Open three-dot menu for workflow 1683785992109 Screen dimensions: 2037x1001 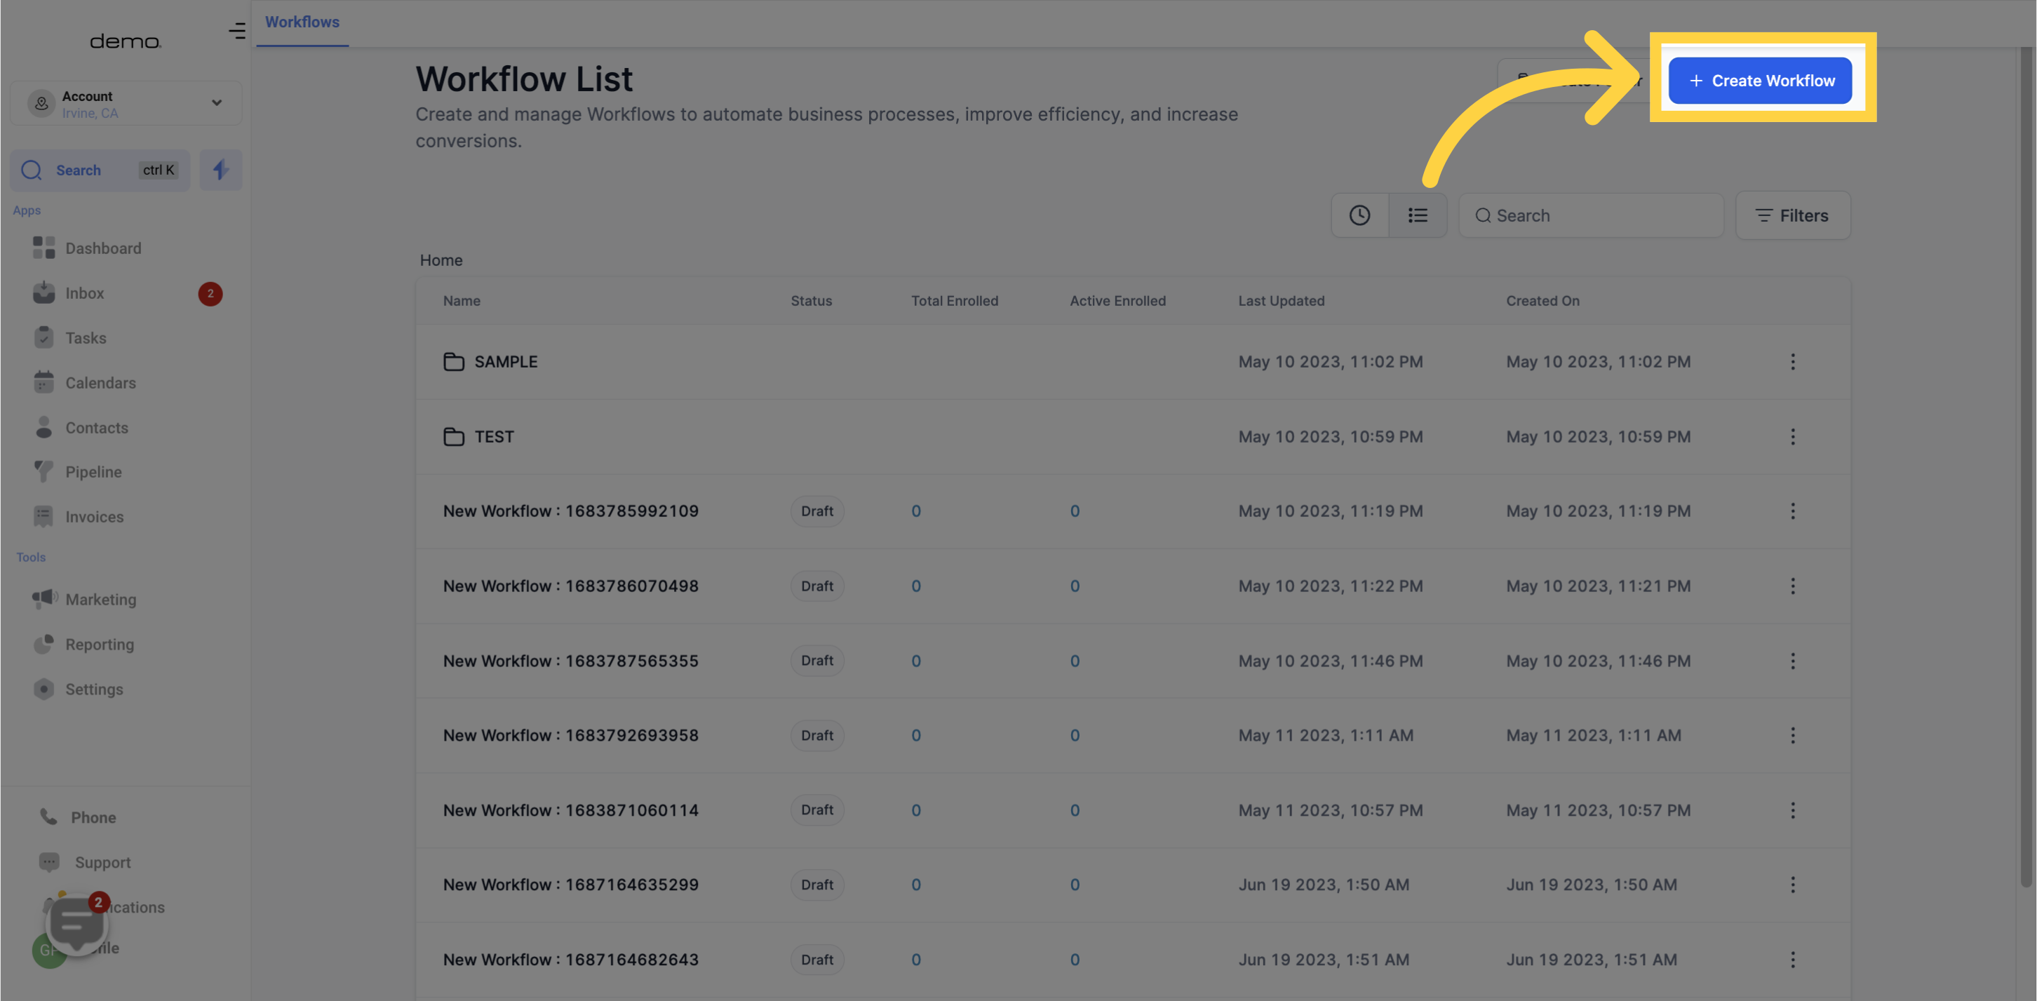pos(1792,511)
